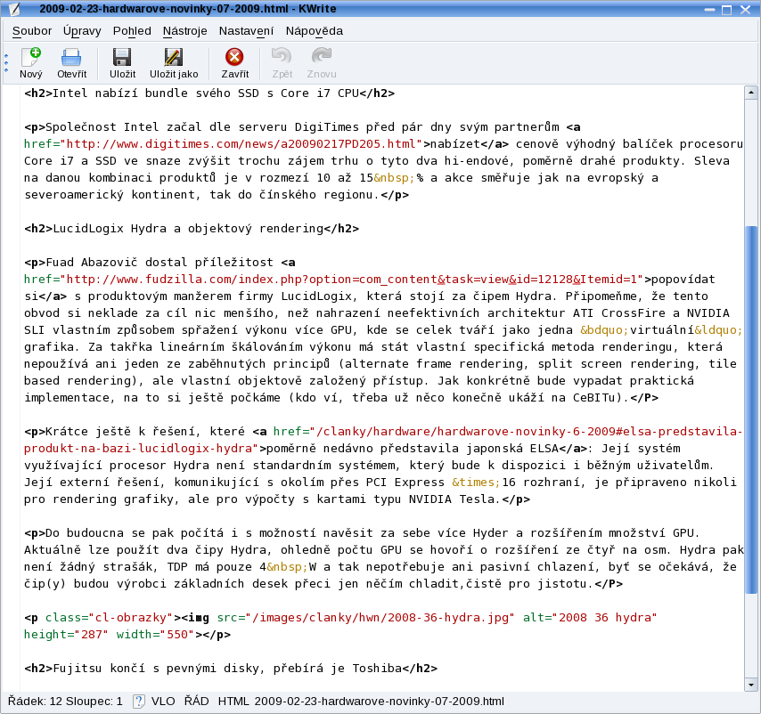Click the KWrite title bar app icon
This screenshot has width=761, height=714.
(14, 10)
